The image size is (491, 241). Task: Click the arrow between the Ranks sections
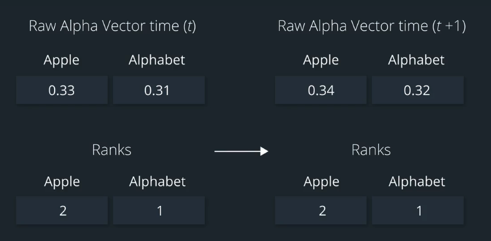tap(241, 151)
